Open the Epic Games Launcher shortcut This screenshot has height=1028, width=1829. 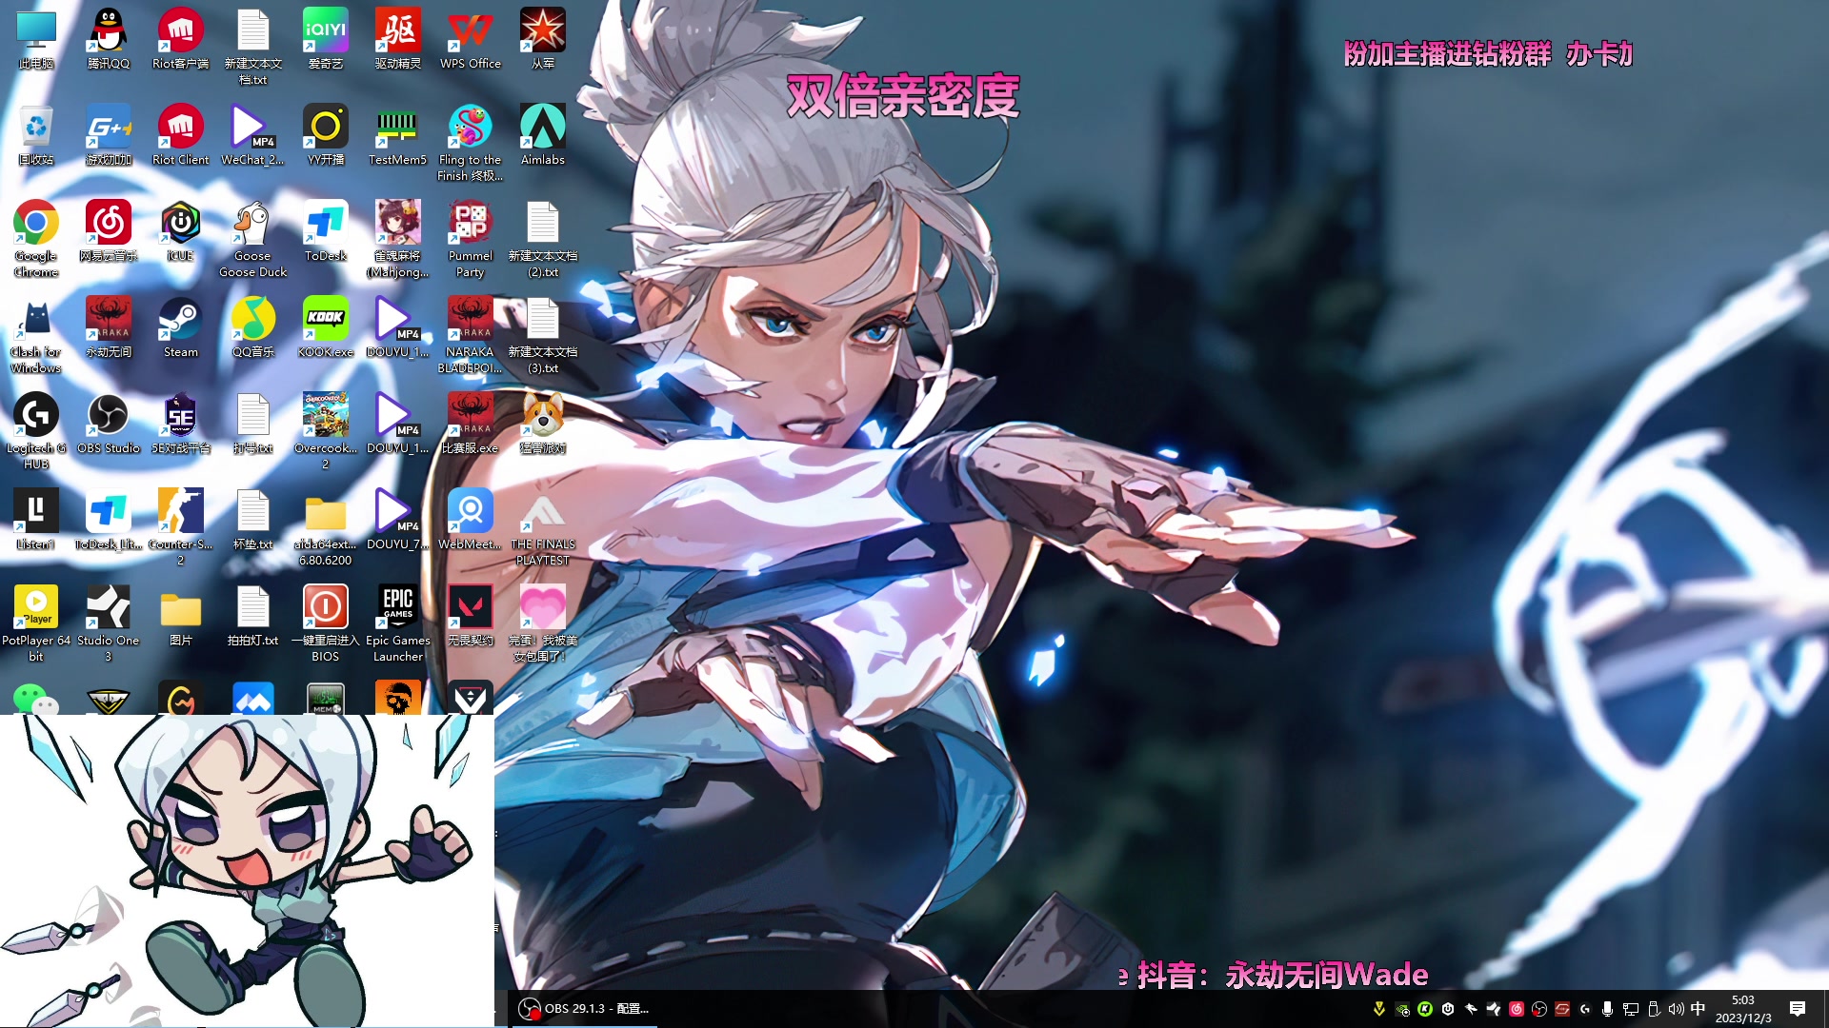pos(398,623)
